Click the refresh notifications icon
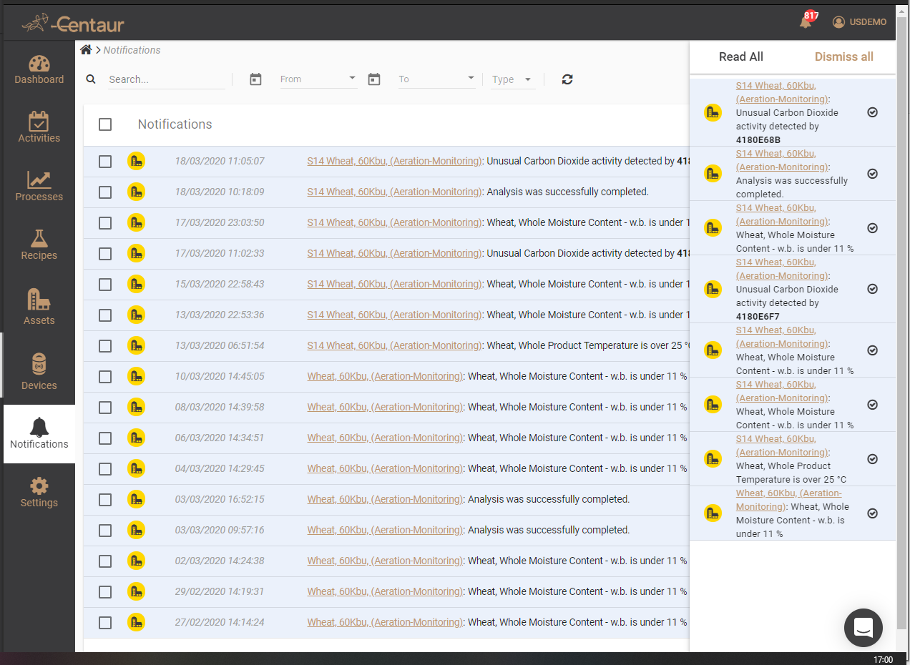The height and width of the screenshot is (665, 910). tap(567, 79)
